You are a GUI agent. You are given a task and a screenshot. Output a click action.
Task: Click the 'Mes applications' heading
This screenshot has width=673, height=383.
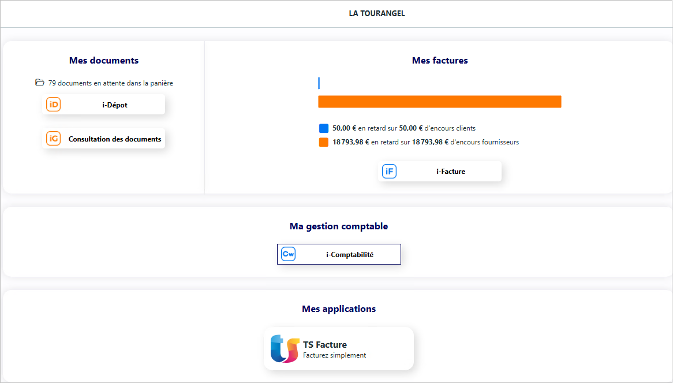coord(339,308)
